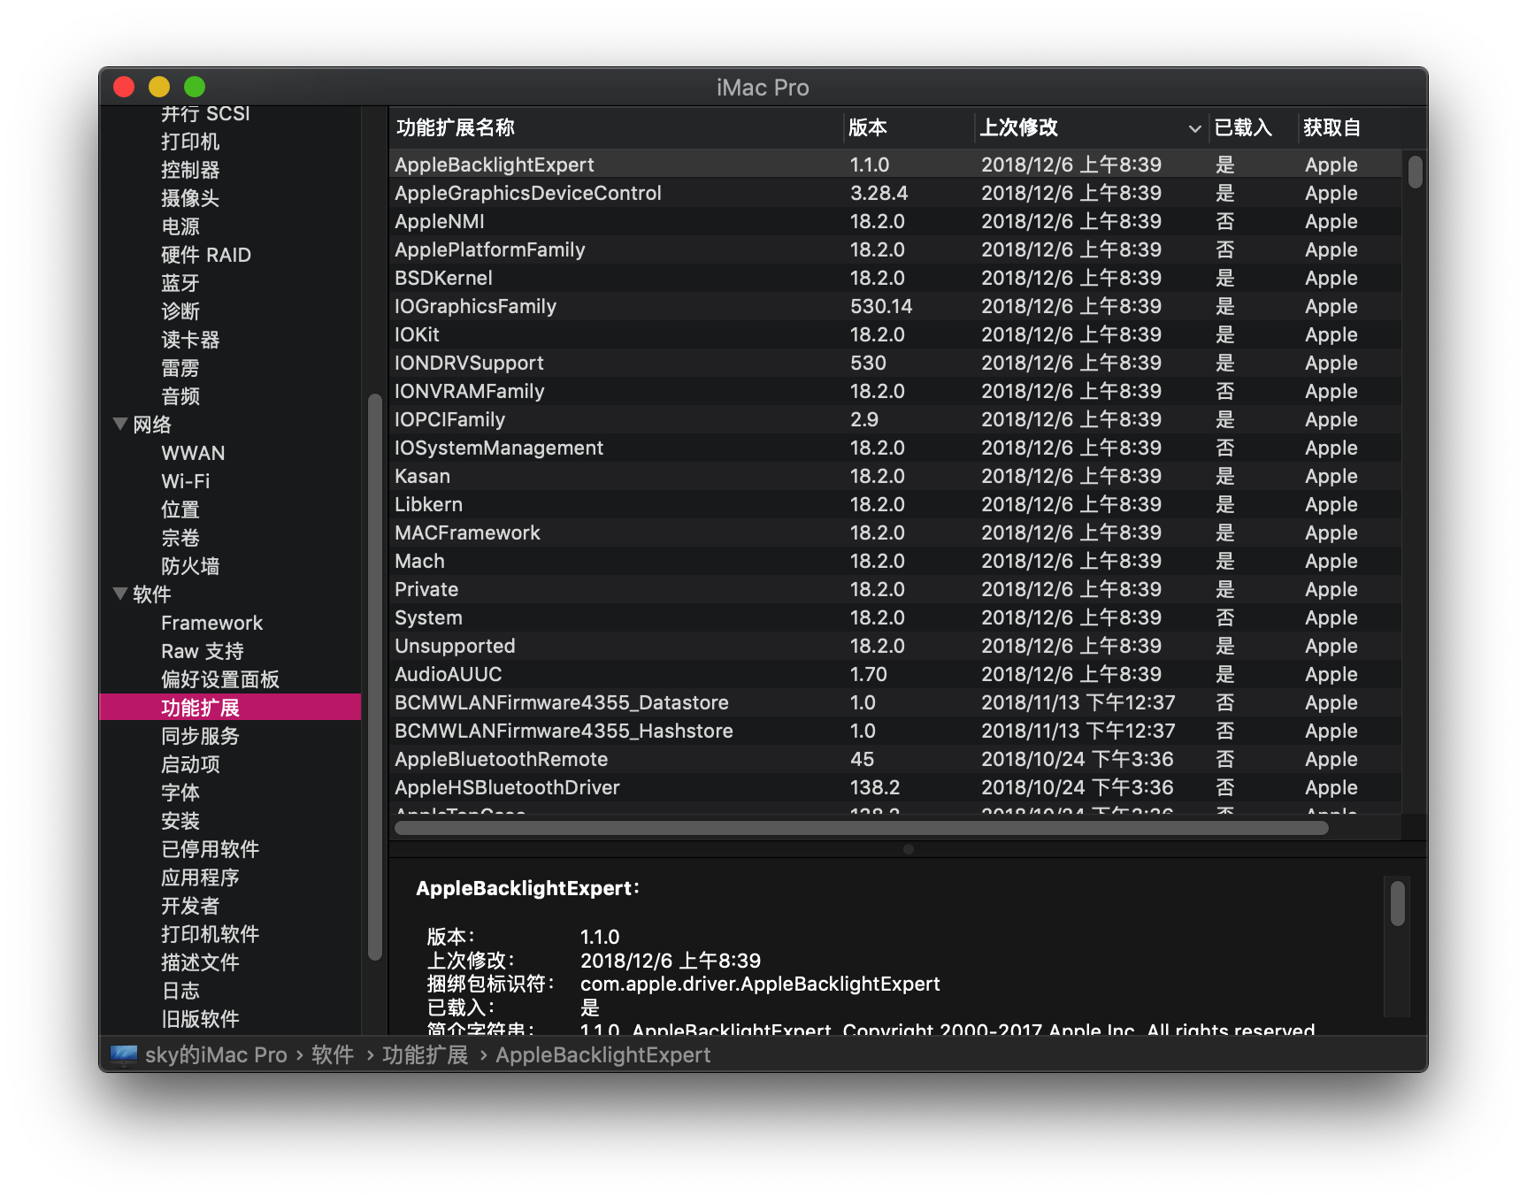Collapse the 软件 section in sidebar
1527x1203 pixels.
point(120,594)
